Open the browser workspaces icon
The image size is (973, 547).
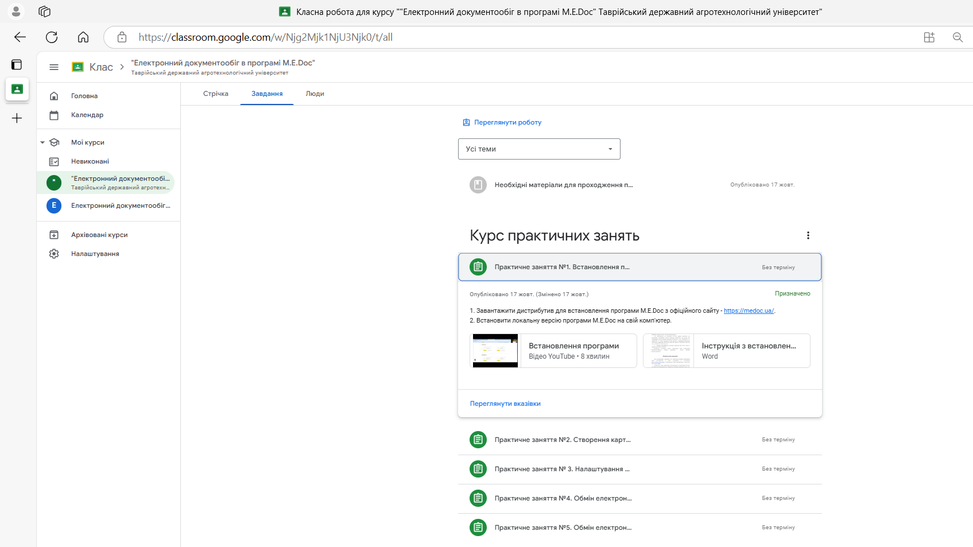click(x=45, y=11)
